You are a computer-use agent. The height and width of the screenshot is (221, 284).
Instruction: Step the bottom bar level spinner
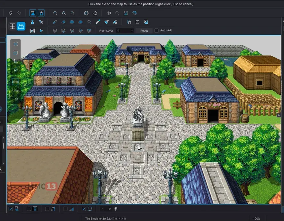point(110,209)
